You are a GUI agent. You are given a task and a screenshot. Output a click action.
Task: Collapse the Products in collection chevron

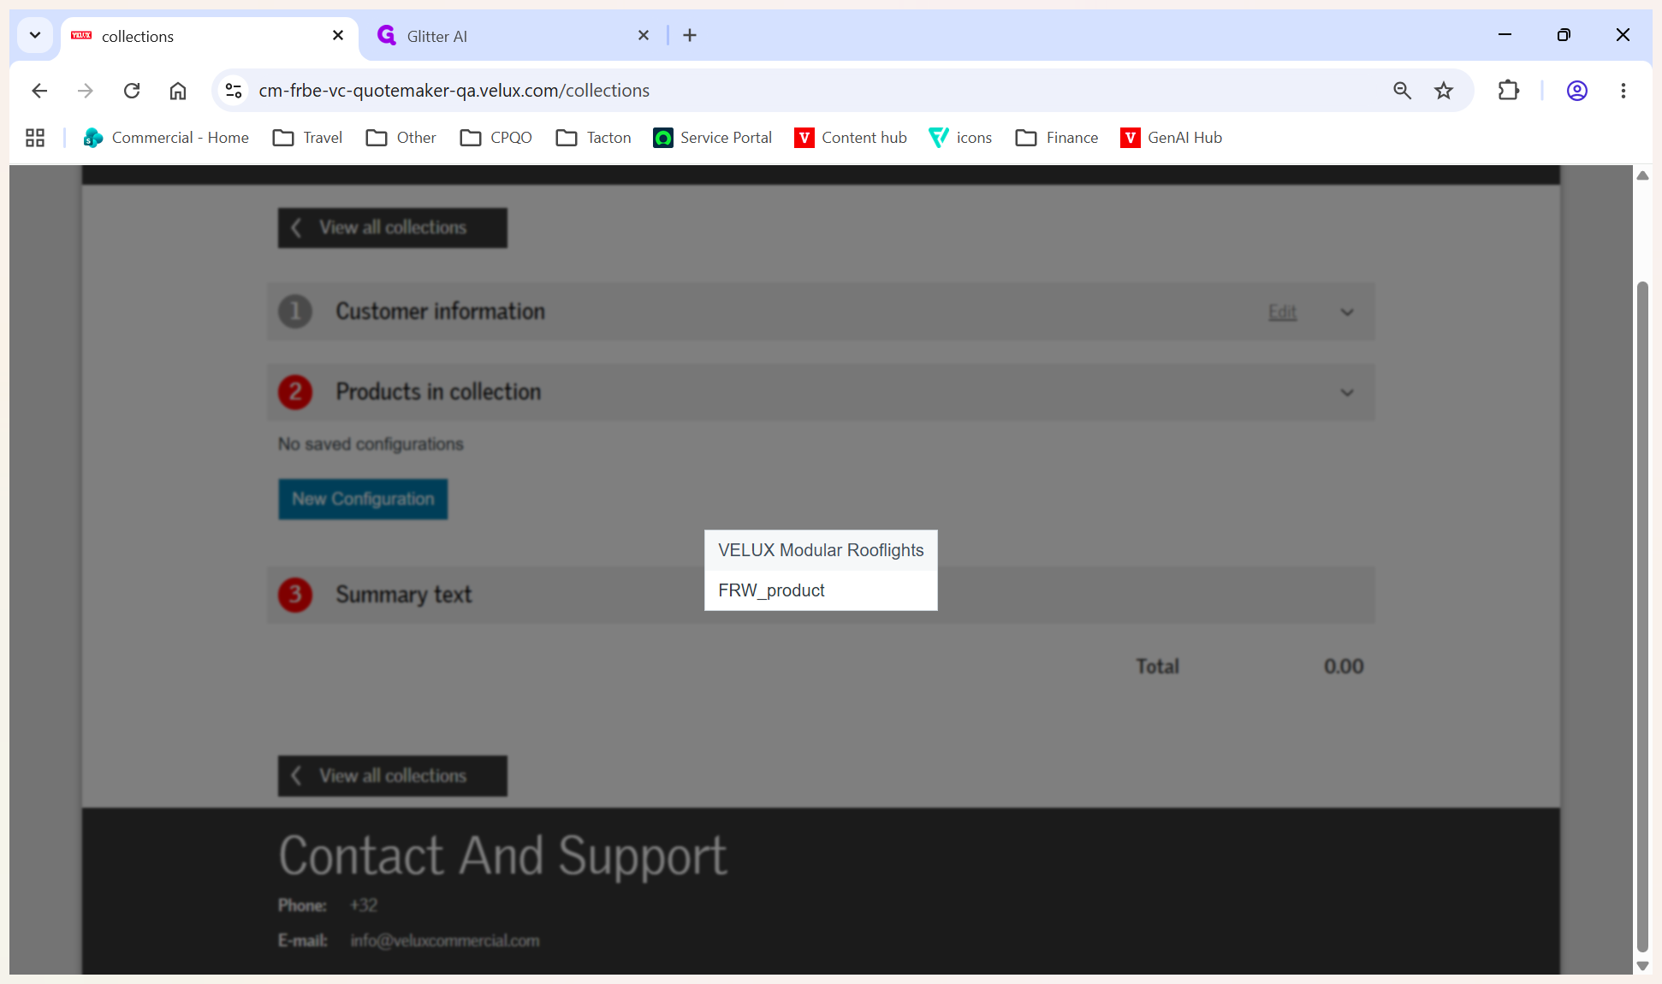(x=1347, y=393)
